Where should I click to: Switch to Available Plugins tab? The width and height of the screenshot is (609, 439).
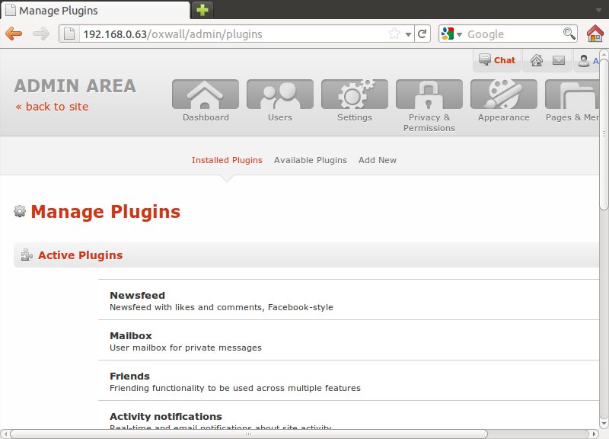pos(310,160)
